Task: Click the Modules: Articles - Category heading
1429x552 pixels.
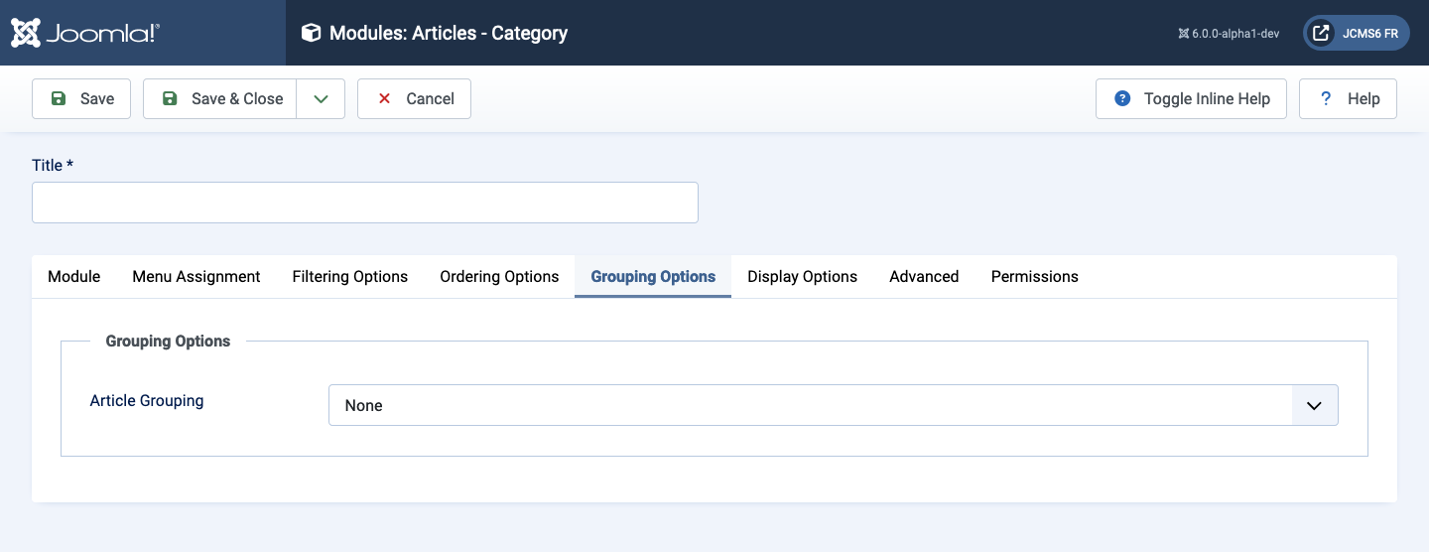Action: click(x=449, y=33)
